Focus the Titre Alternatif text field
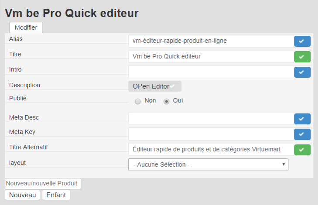The height and width of the screenshot is (205, 318). tap(211, 149)
